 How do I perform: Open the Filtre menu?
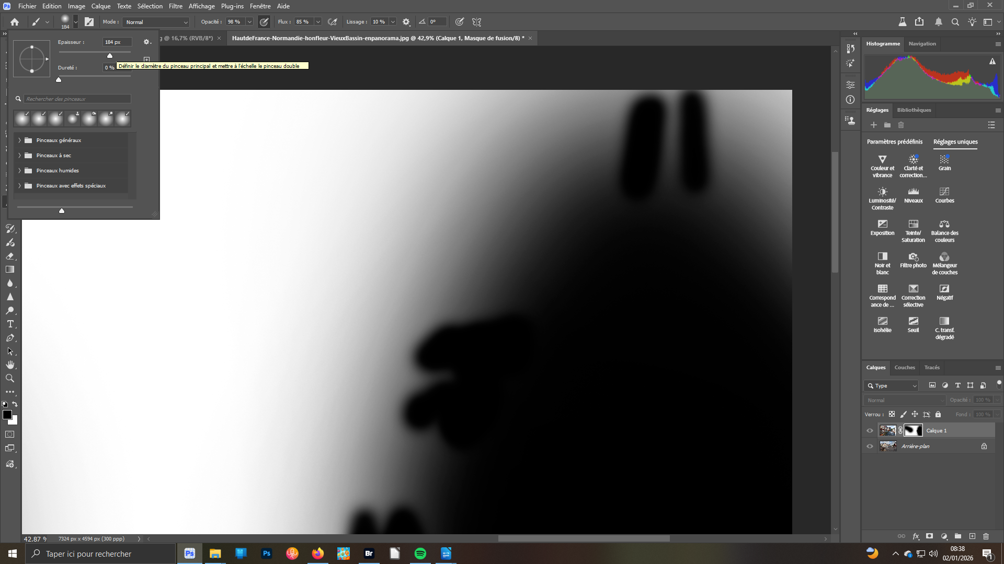[x=175, y=6]
